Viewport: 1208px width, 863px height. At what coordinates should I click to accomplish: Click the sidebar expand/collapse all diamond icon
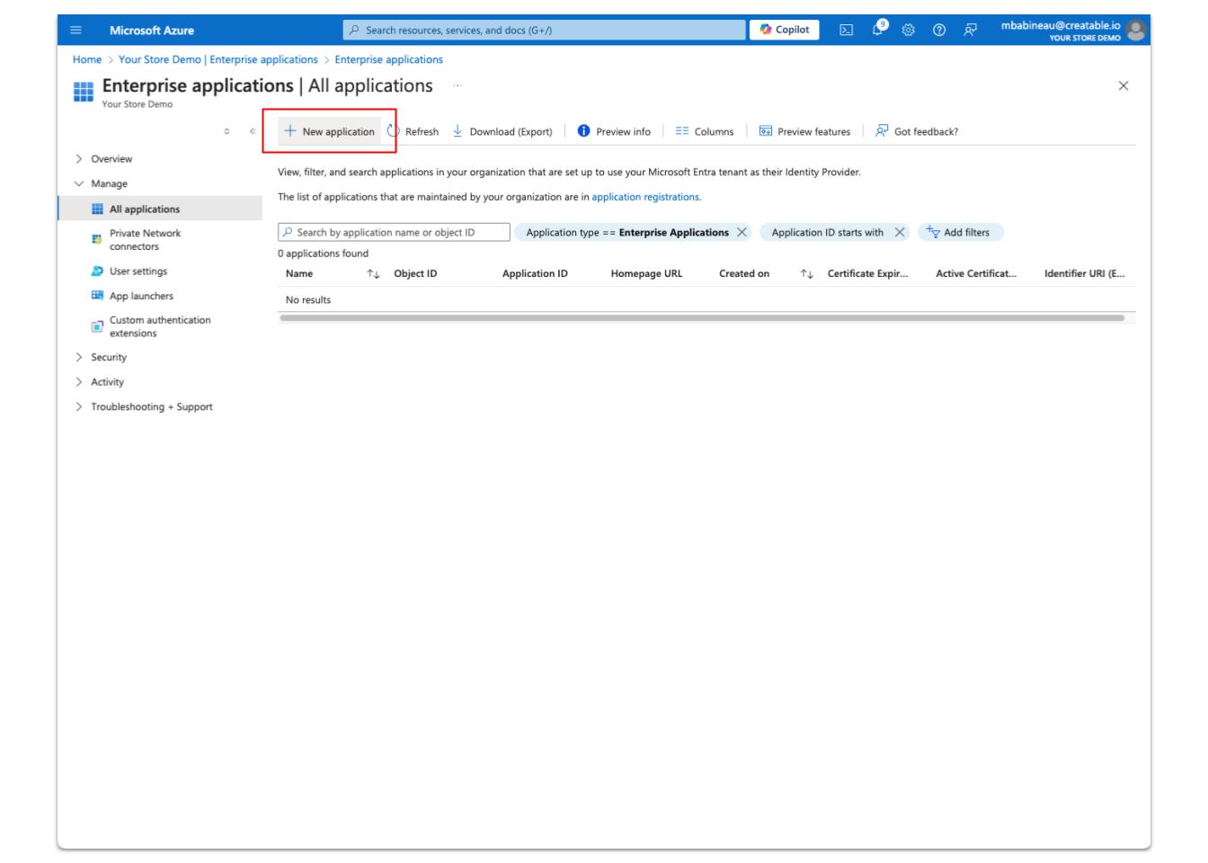point(226,132)
